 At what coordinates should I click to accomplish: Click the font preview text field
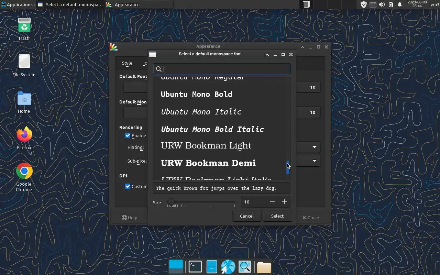(222, 188)
